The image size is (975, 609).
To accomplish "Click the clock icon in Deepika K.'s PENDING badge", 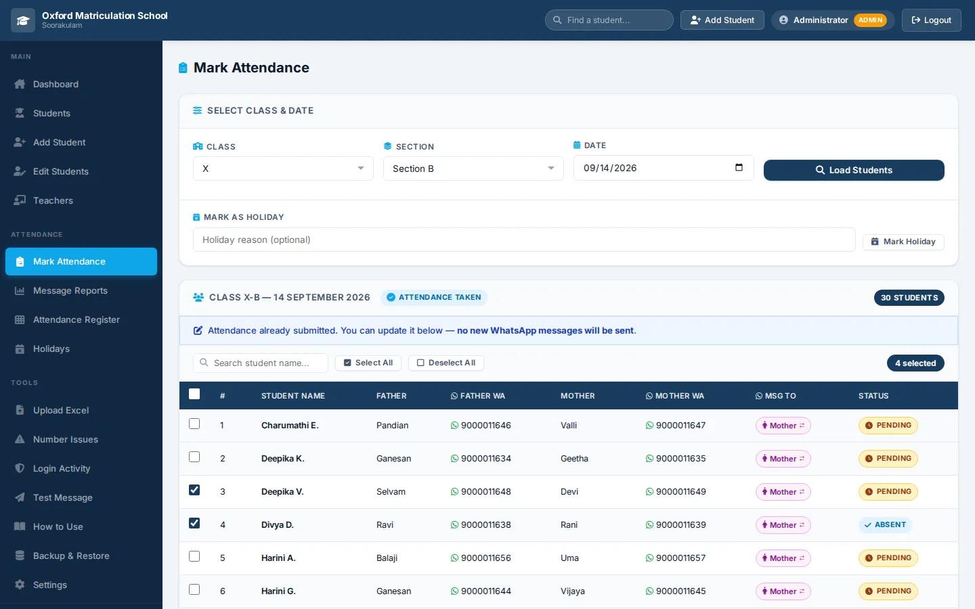I will [x=869, y=459].
